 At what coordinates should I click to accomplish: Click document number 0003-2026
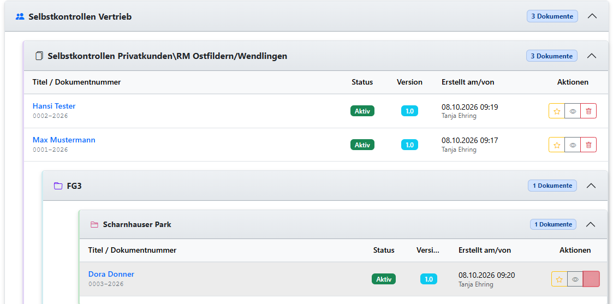point(106,284)
